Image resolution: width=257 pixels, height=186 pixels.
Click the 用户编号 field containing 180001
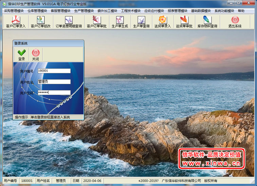54,71
